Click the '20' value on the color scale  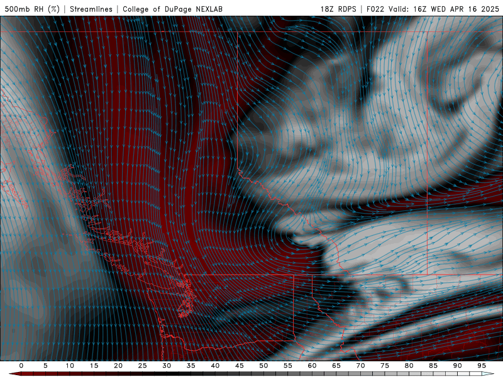(x=118, y=366)
